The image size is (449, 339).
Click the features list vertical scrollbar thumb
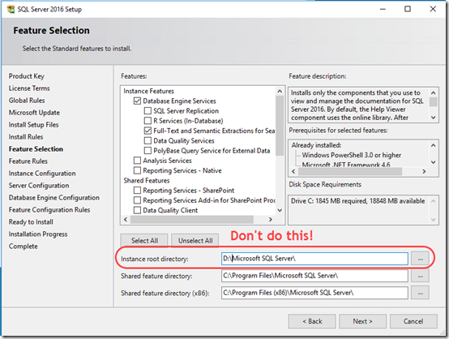coord(280,125)
